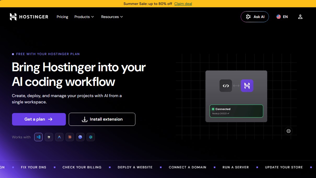The width and height of the screenshot is (316, 178).
Task: Follow the Claim deal link
Action: coord(183,4)
